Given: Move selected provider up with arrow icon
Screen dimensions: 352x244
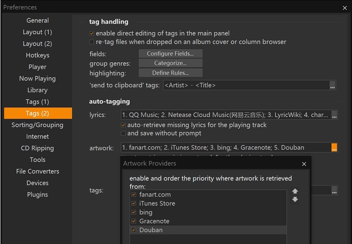Looking at the screenshot, I should [295, 191].
